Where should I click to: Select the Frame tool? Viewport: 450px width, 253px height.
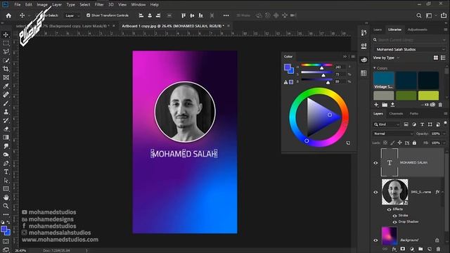(6, 77)
